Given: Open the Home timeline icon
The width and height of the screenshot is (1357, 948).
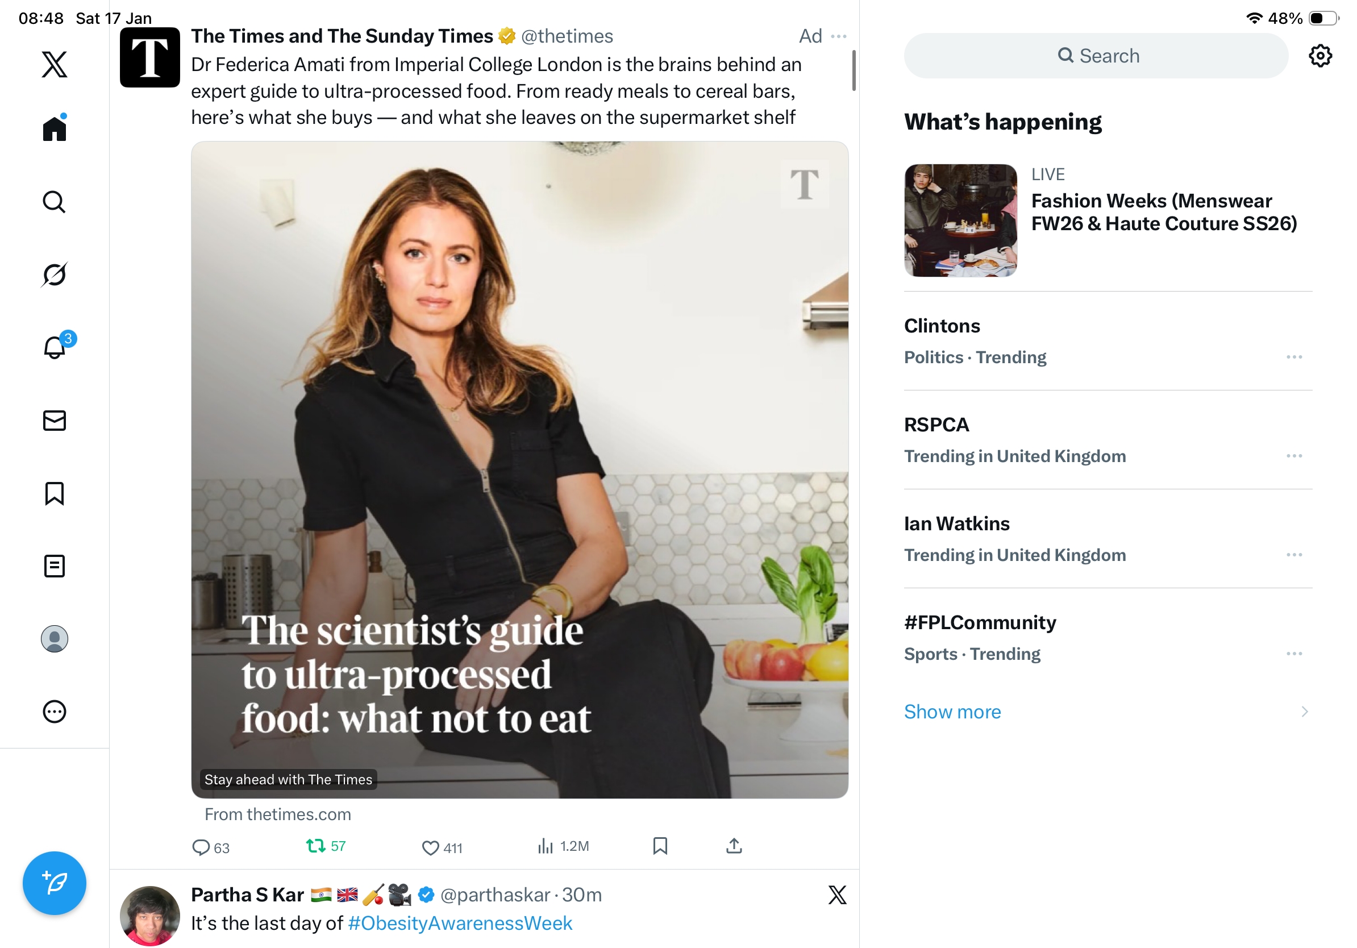Looking at the screenshot, I should coord(55,128).
